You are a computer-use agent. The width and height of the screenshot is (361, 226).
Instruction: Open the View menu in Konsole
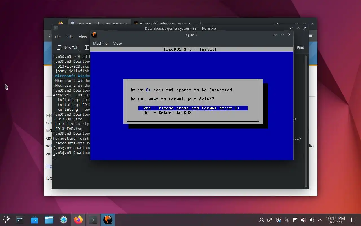pos(83,37)
